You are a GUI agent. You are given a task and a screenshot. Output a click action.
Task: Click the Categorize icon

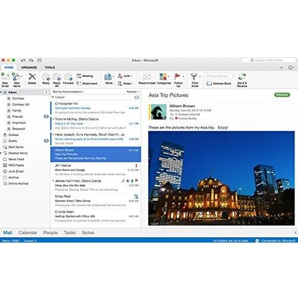tap(163, 76)
